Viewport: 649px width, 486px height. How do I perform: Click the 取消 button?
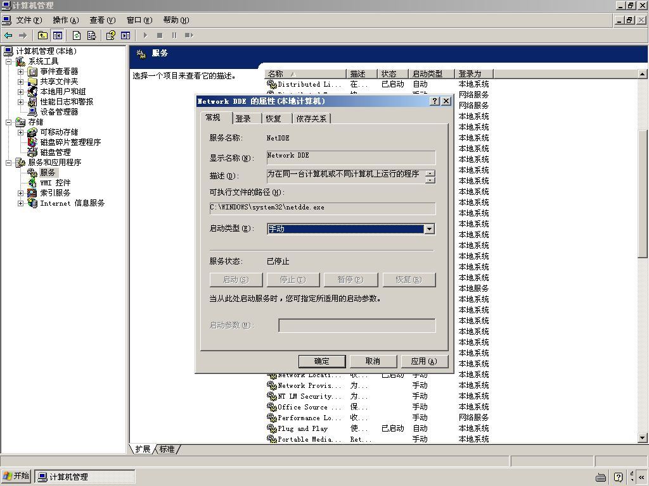pos(373,361)
